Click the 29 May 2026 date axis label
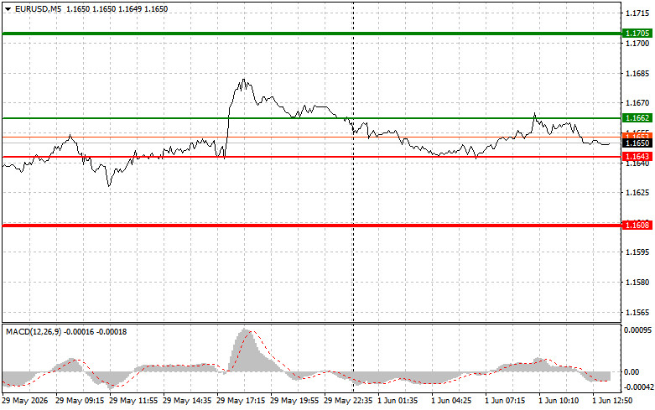 tap(25, 401)
